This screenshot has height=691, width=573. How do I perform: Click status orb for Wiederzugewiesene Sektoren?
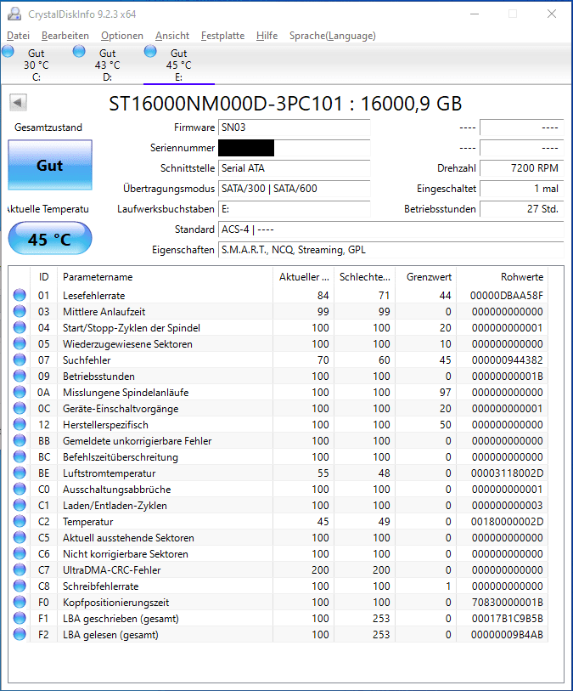(x=20, y=343)
